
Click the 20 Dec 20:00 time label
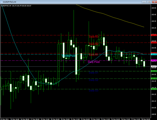[x=65, y=119]
